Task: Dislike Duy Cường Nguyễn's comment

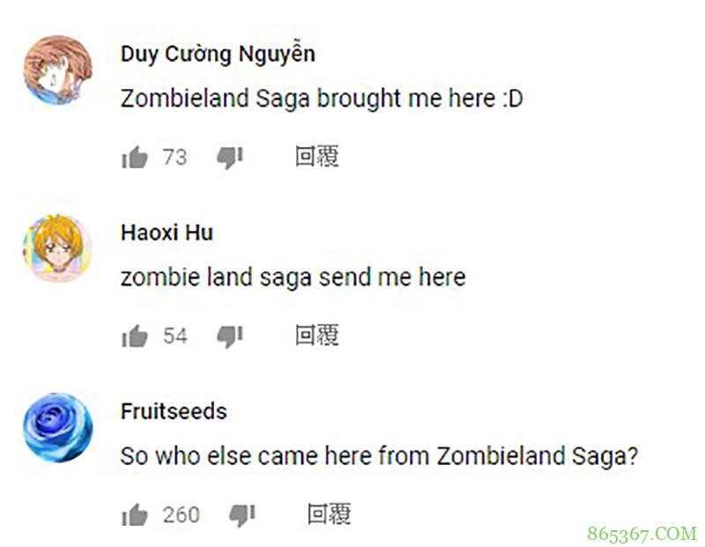Action: (230, 158)
